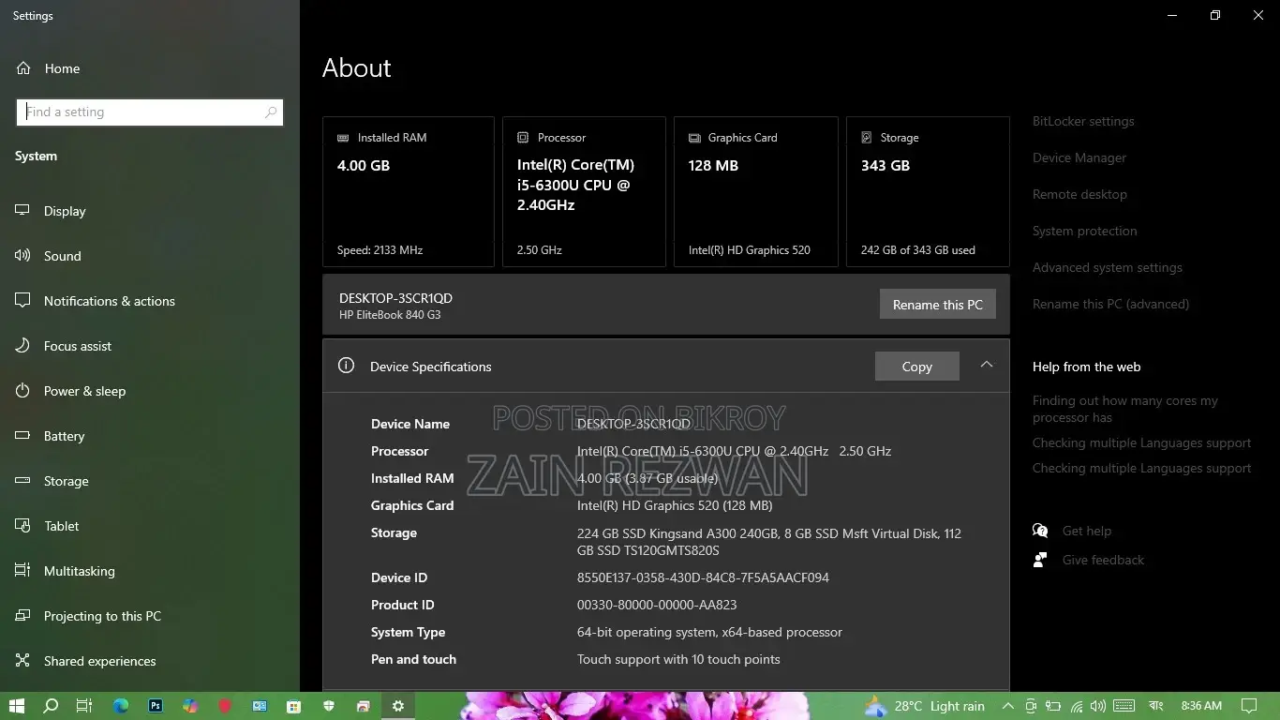Open the Wi-Fi network flyout
This screenshot has width=1280, height=720.
pos(1077,706)
